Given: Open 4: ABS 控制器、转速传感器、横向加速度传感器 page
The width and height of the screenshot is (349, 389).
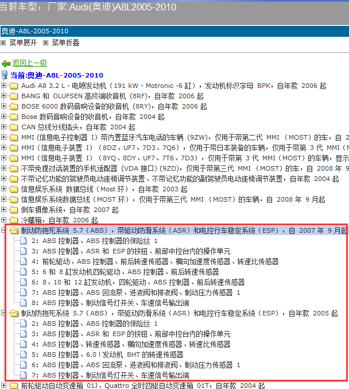Looking at the screenshot, I should point(131,344).
